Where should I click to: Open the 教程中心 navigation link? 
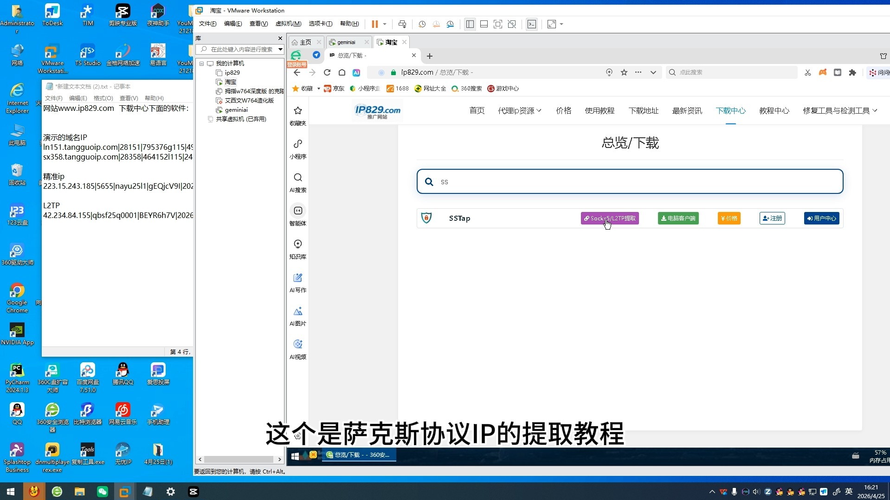point(774,111)
